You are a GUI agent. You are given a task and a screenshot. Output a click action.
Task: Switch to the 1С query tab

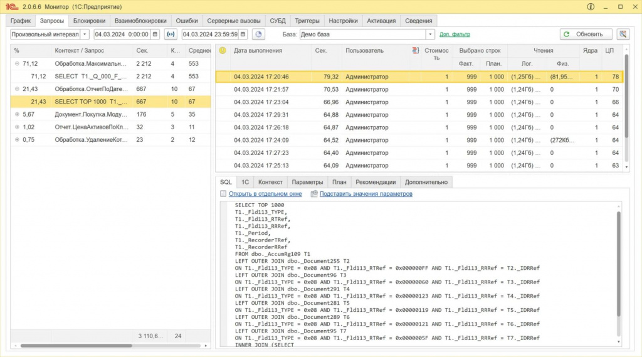click(x=245, y=183)
